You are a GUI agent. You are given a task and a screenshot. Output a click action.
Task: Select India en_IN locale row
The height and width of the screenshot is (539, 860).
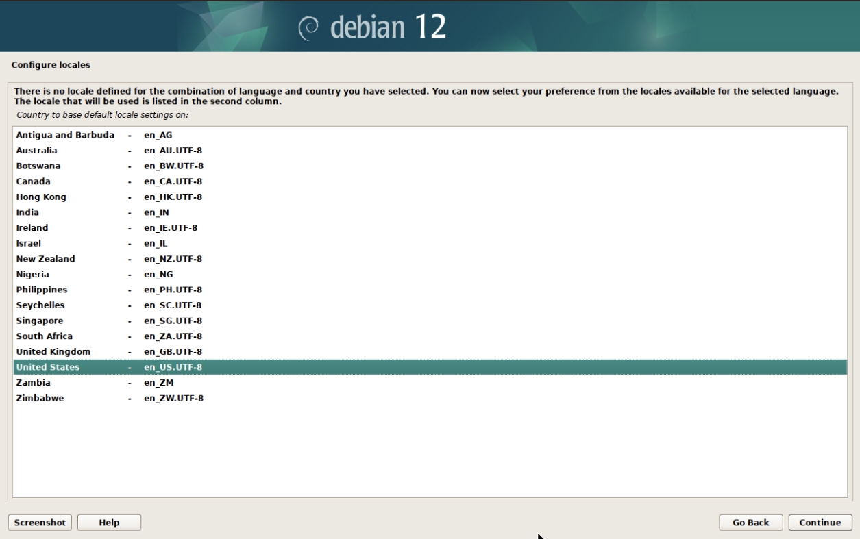430,212
